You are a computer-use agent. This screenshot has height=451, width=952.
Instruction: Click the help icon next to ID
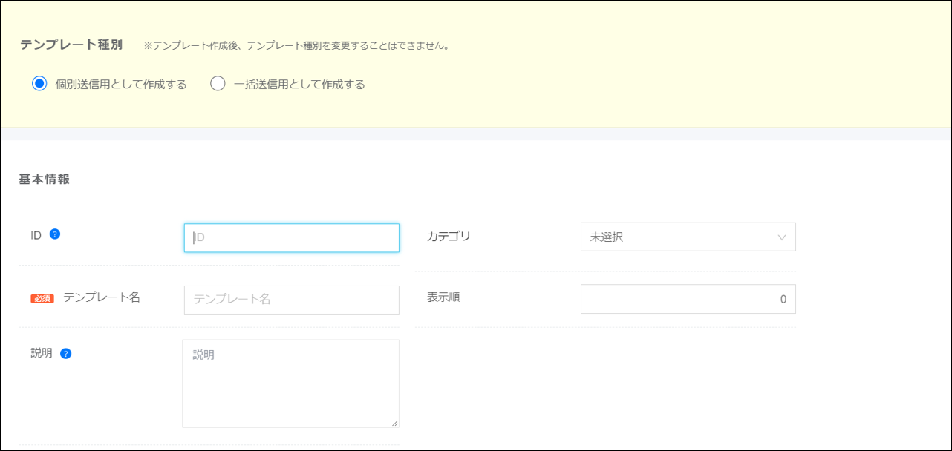(x=55, y=234)
